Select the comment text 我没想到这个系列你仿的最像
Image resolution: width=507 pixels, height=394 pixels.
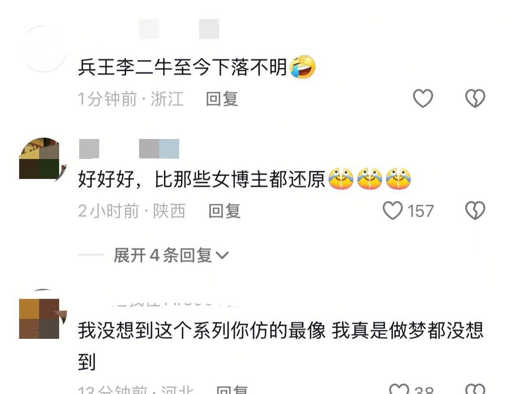201,331
